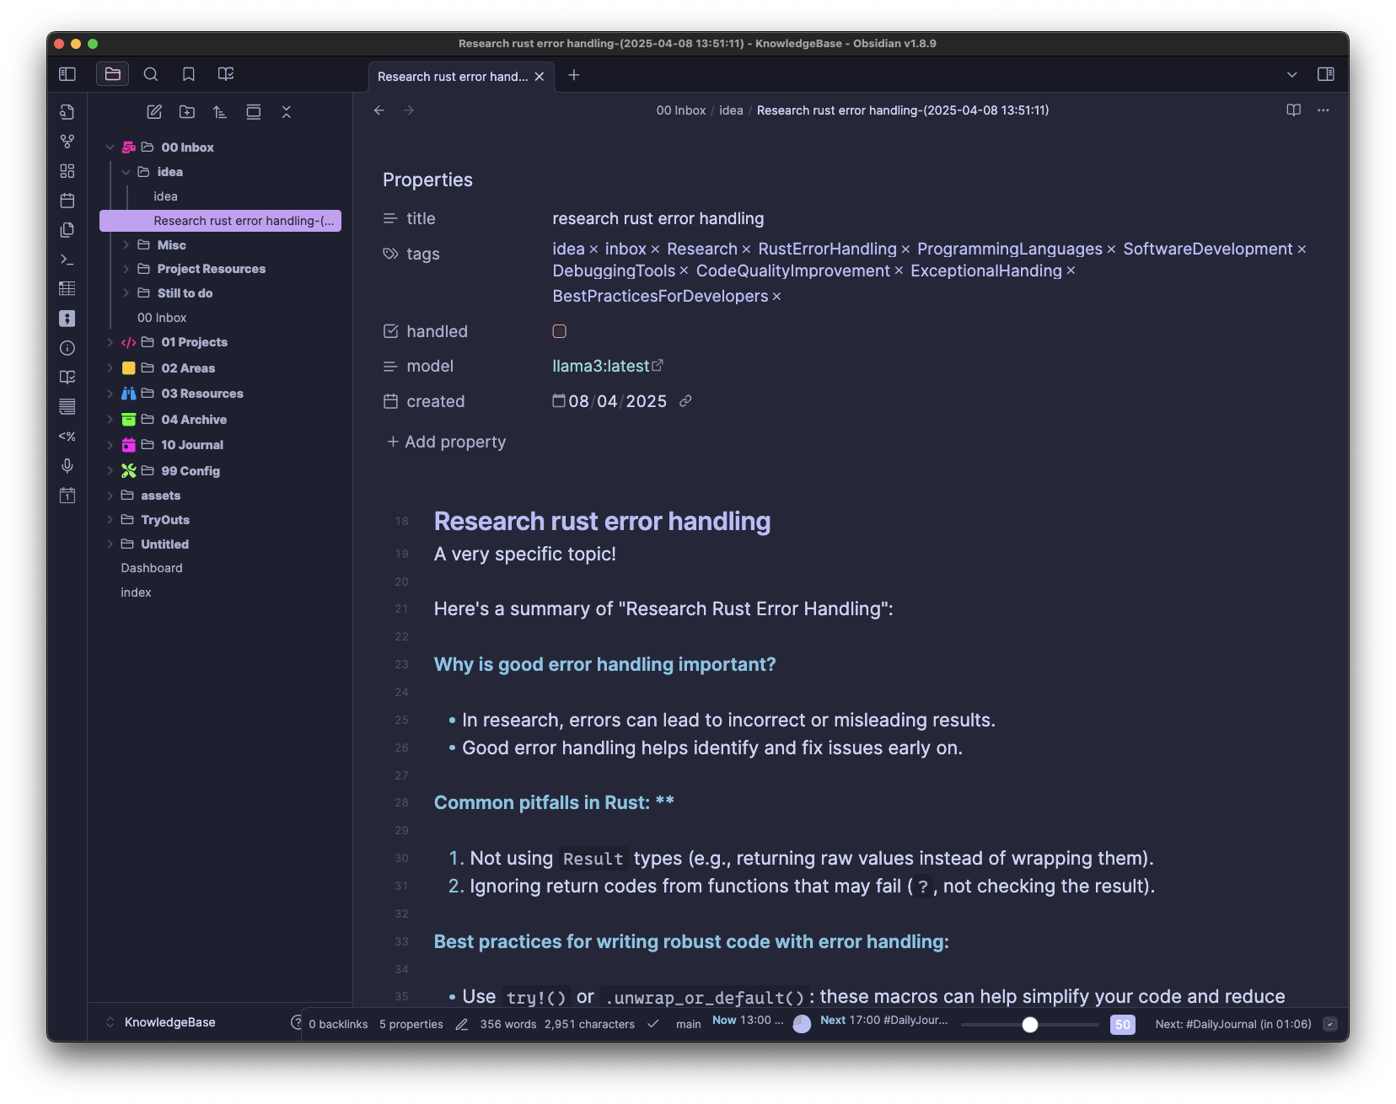Open the more options menu
The width and height of the screenshot is (1396, 1104).
click(1323, 110)
